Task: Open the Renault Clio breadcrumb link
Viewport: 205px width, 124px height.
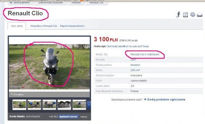Action: pyautogui.click(x=96, y=3)
